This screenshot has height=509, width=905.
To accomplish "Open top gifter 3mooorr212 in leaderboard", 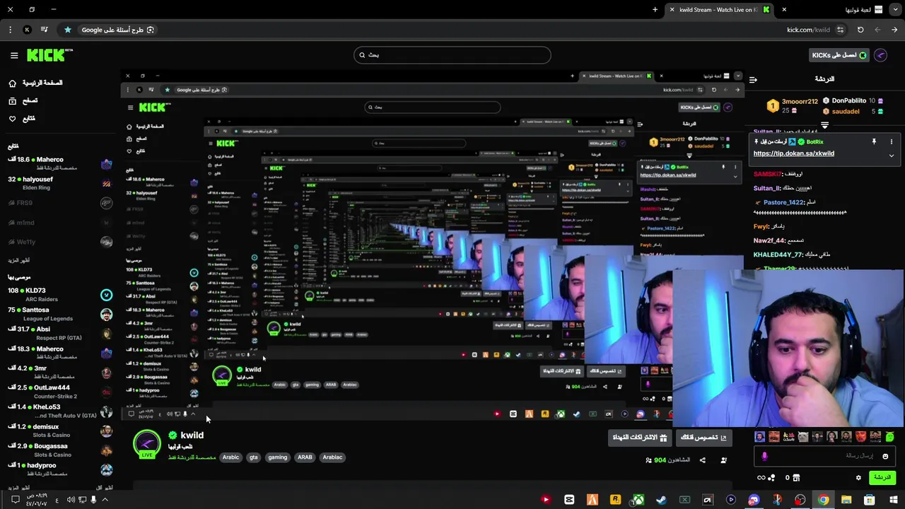I will pyautogui.click(x=792, y=105).
